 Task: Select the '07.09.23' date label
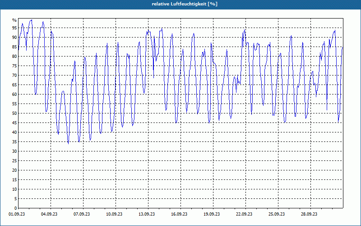[82, 214]
